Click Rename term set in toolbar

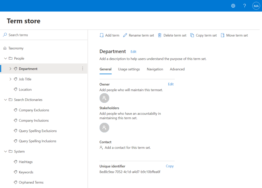click(x=138, y=35)
